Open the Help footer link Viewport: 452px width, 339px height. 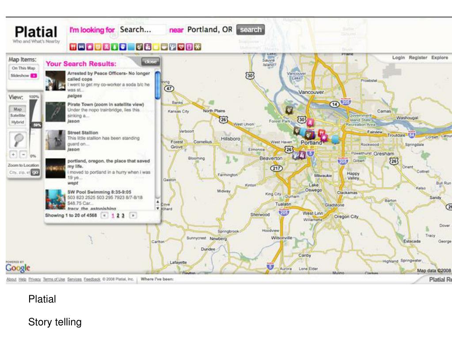[x=23, y=279]
